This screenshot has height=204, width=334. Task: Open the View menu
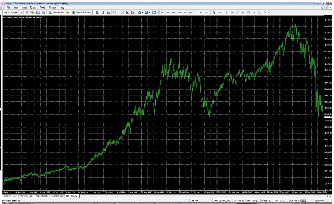coord(16,7)
